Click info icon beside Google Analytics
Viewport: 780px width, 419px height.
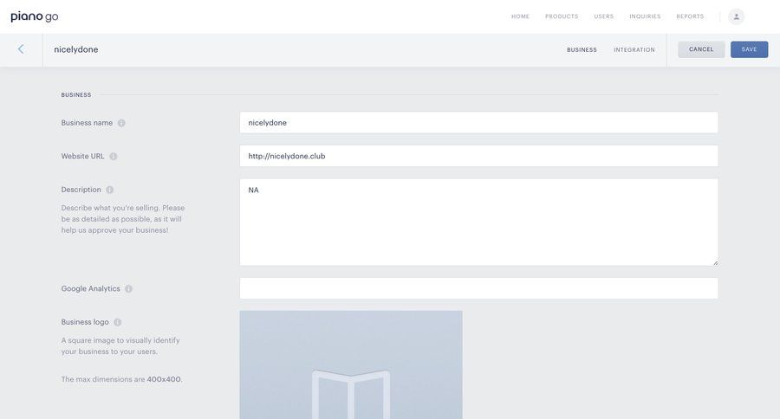pos(128,289)
